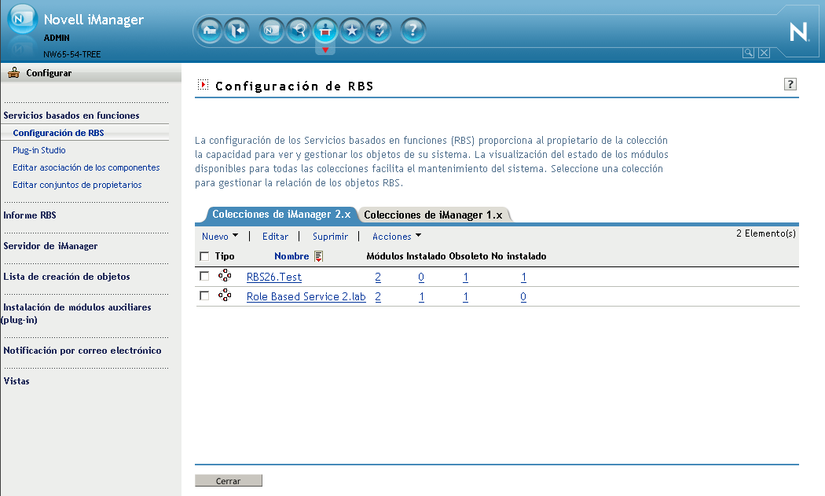
Task: Click the '2 Elemento(s)' count text
Action: click(765, 233)
